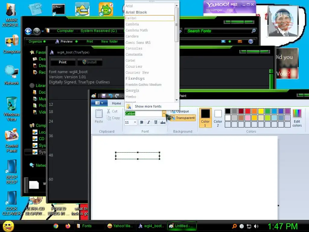Screen dimensions: 309x232
Task: Click the Back arrow in Fonts explorer
Action: pos(28,31)
